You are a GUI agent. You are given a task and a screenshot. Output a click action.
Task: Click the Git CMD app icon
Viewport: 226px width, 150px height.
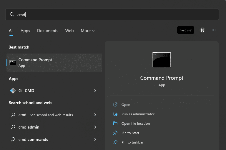(13, 91)
